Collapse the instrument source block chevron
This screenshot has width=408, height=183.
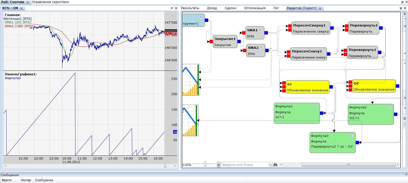click(201, 17)
